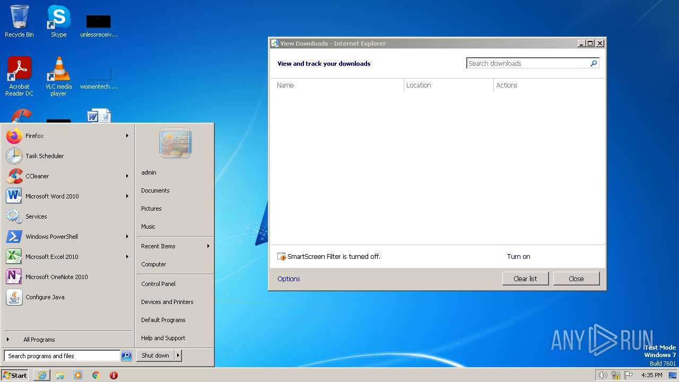Image resolution: width=679 pixels, height=382 pixels.
Task: Click the Start button
Action: (x=15, y=375)
